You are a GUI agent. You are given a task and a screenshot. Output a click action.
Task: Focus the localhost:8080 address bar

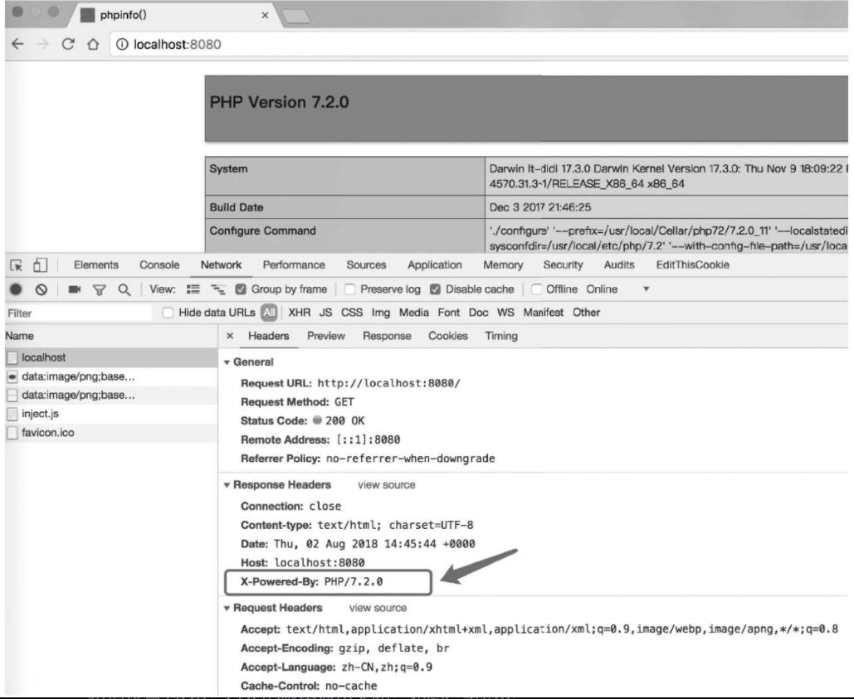pos(480,44)
